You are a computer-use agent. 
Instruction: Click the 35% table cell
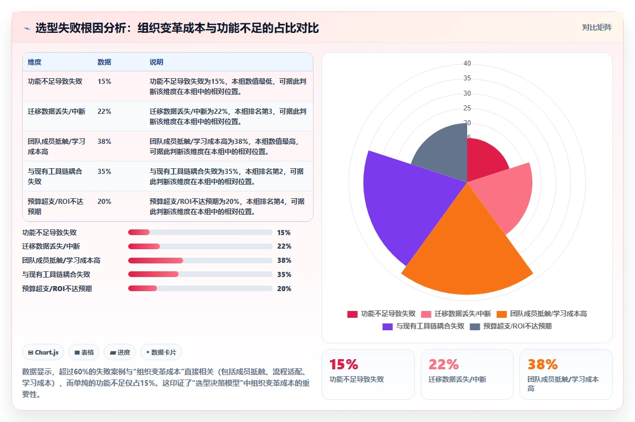tap(104, 171)
